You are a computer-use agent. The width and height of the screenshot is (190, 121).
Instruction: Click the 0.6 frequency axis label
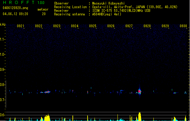2,115
